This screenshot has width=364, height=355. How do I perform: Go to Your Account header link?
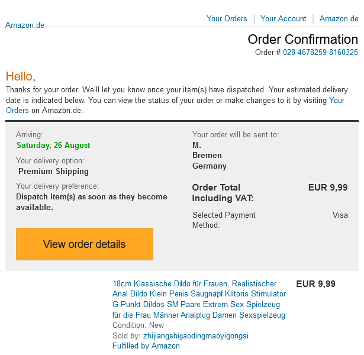coord(283,19)
